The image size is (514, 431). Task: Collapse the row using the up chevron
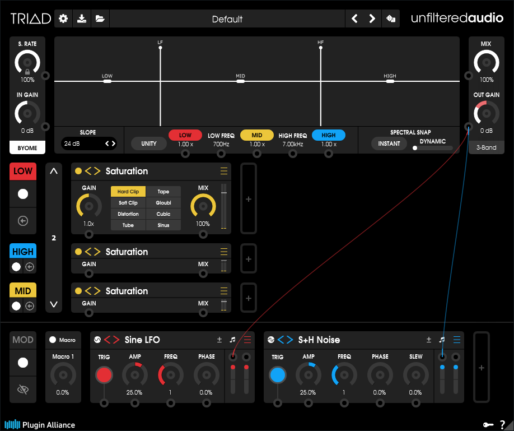click(x=54, y=172)
